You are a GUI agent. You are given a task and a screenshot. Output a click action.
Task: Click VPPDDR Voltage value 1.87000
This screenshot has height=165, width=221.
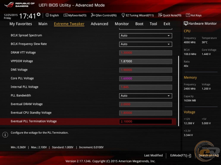click(146, 61)
